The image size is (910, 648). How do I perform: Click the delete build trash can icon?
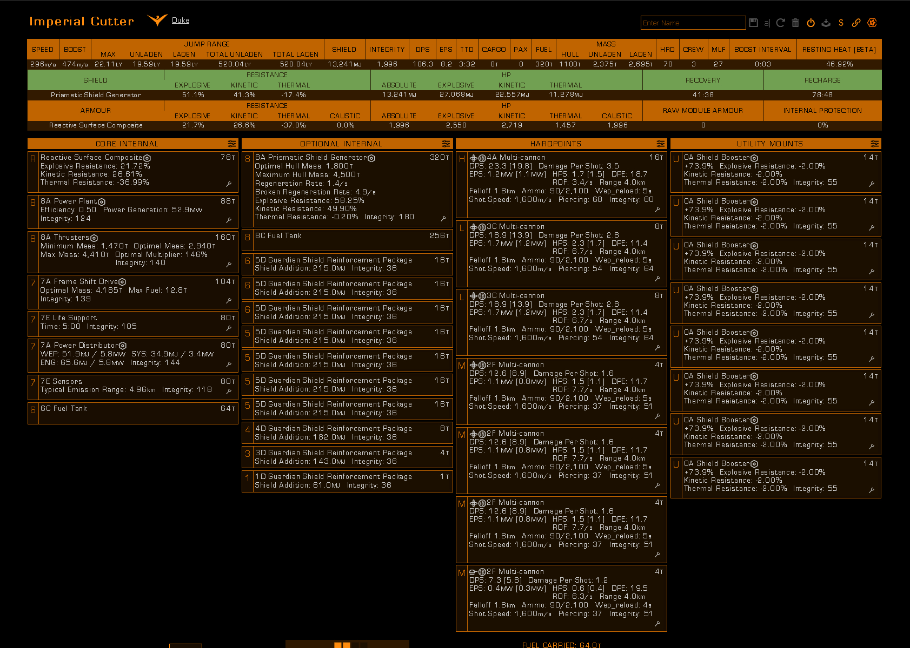[x=795, y=23]
